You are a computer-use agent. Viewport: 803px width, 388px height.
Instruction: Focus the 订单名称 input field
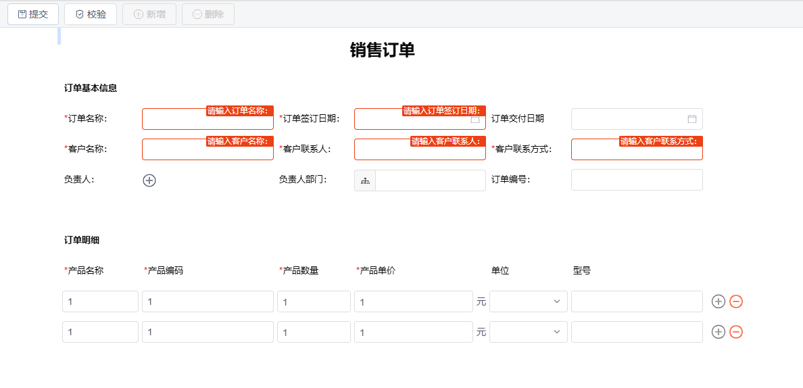(x=208, y=119)
